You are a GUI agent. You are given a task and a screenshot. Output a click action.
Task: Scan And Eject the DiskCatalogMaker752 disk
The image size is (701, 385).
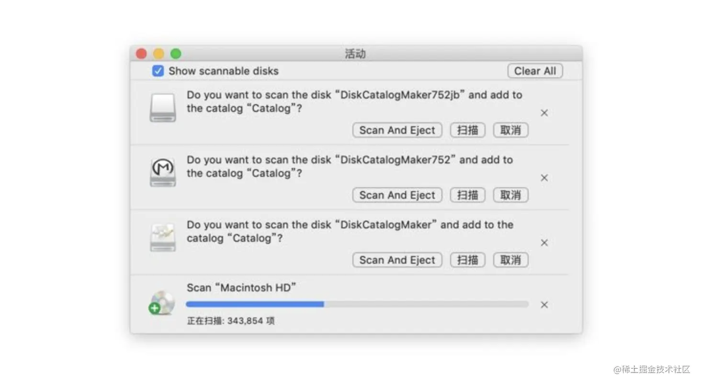tap(397, 195)
